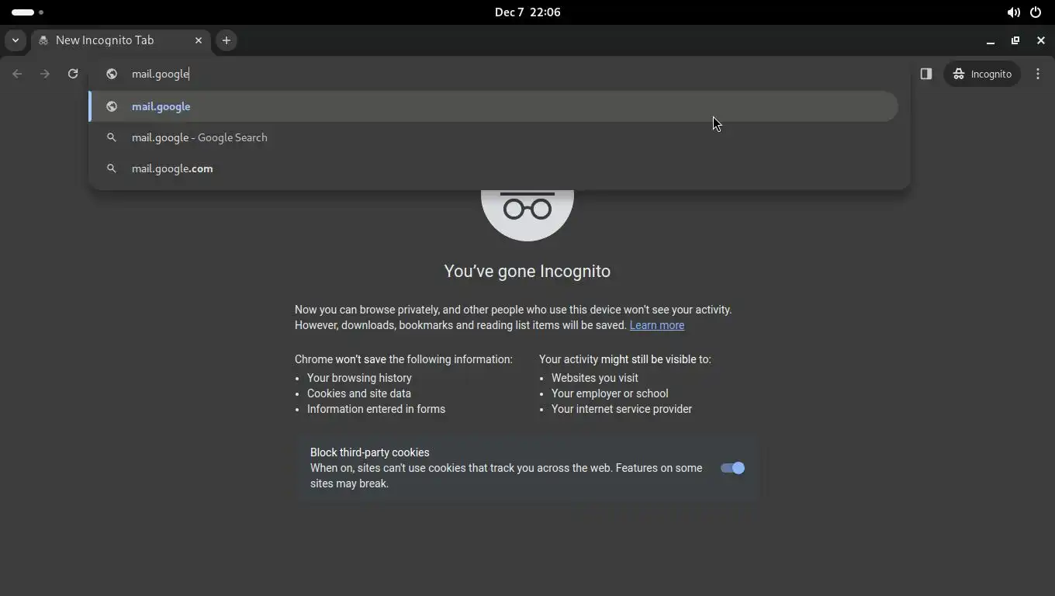The width and height of the screenshot is (1055, 596).
Task: Open the side panel icon
Action: [x=925, y=74]
